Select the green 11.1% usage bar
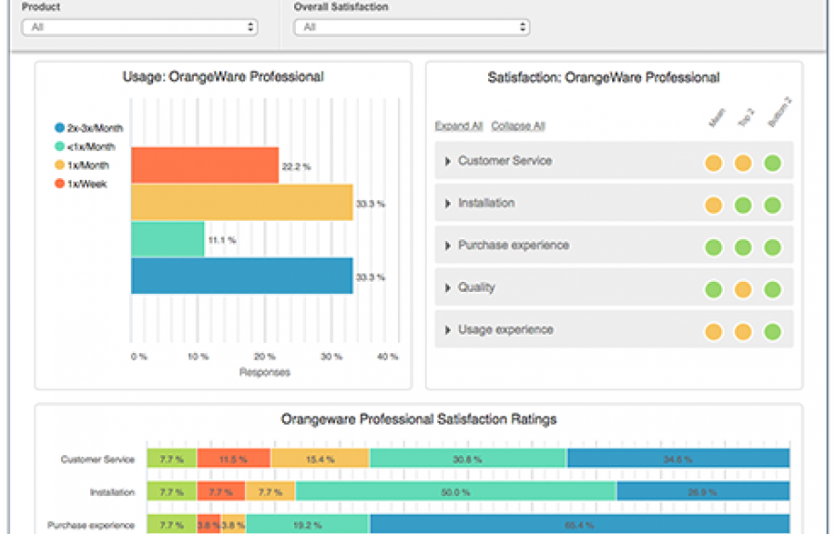This screenshot has width=835, height=534. click(x=168, y=239)
